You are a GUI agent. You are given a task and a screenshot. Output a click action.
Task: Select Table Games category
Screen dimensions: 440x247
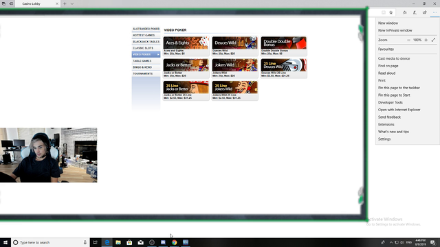[x=146, y=61]
